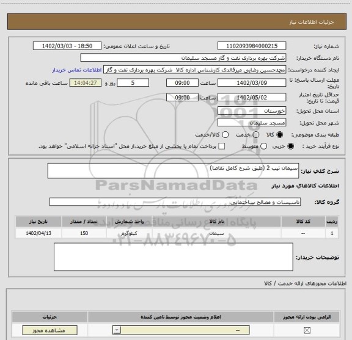Click the تعداد / مقدار column header
Screen dimensions: 352x340
click(84, 222)
